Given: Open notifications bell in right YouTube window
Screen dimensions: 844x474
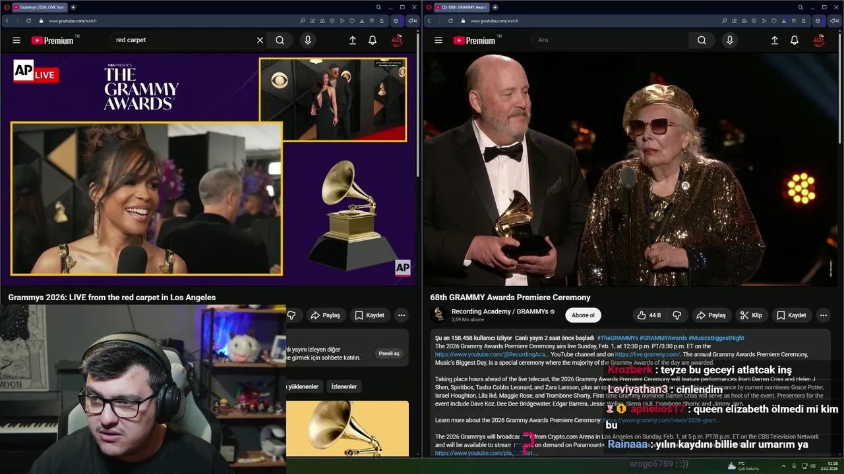Looking at the screenshot, I should coord(795,40).
